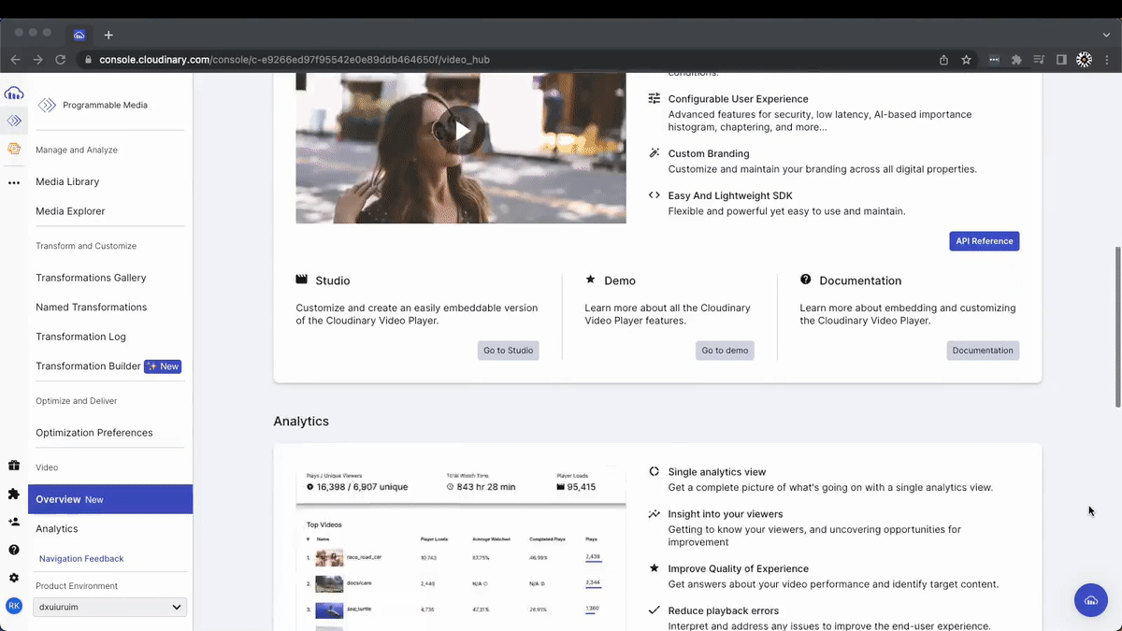Viewport: 1122px width, 631px height.
Task: Click the page vertical scrollbar thumb
Action: pyautogui.click(x=1117, y=327)
